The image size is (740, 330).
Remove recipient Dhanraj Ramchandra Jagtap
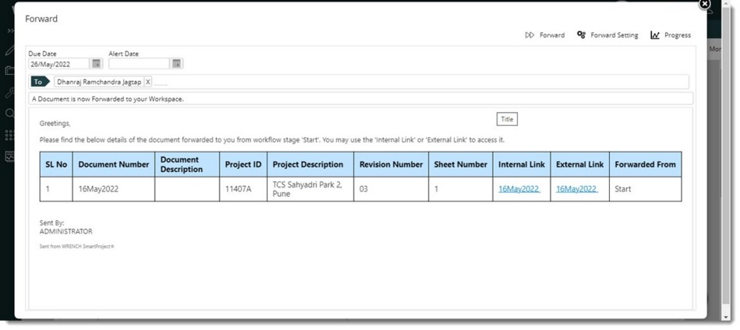coord(148,82)
